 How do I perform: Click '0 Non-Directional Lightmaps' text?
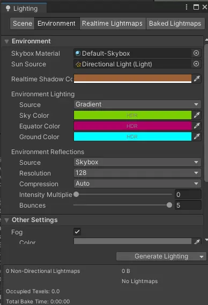[x=43, y=271]
